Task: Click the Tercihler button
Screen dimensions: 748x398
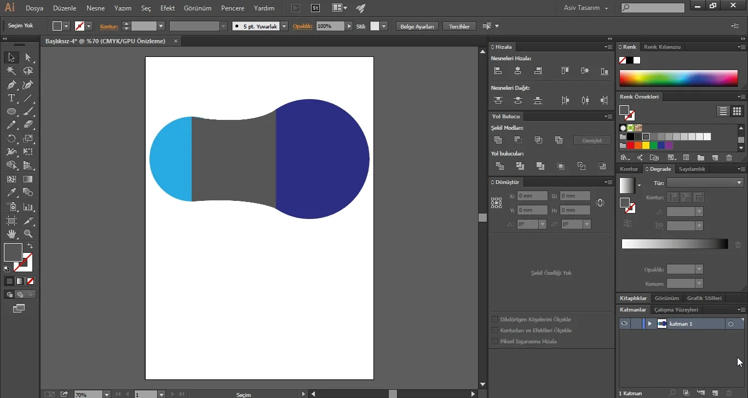Action: (459, 26)
